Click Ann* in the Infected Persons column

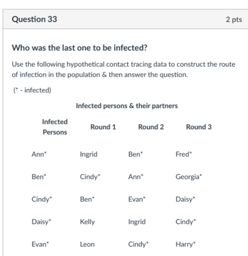click(x=39, y=154)
